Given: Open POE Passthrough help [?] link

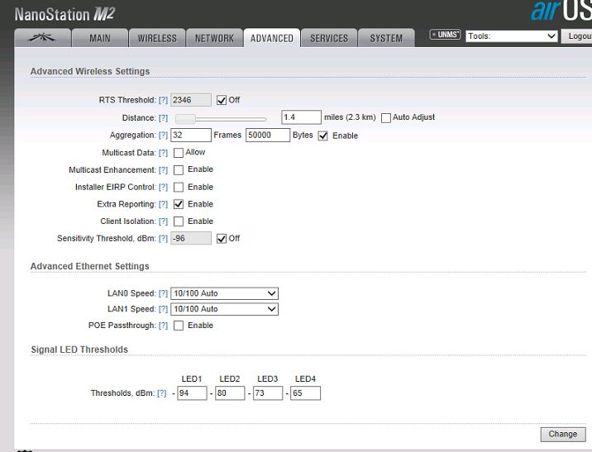Looking at the screenshot, I should click(163, 326).
